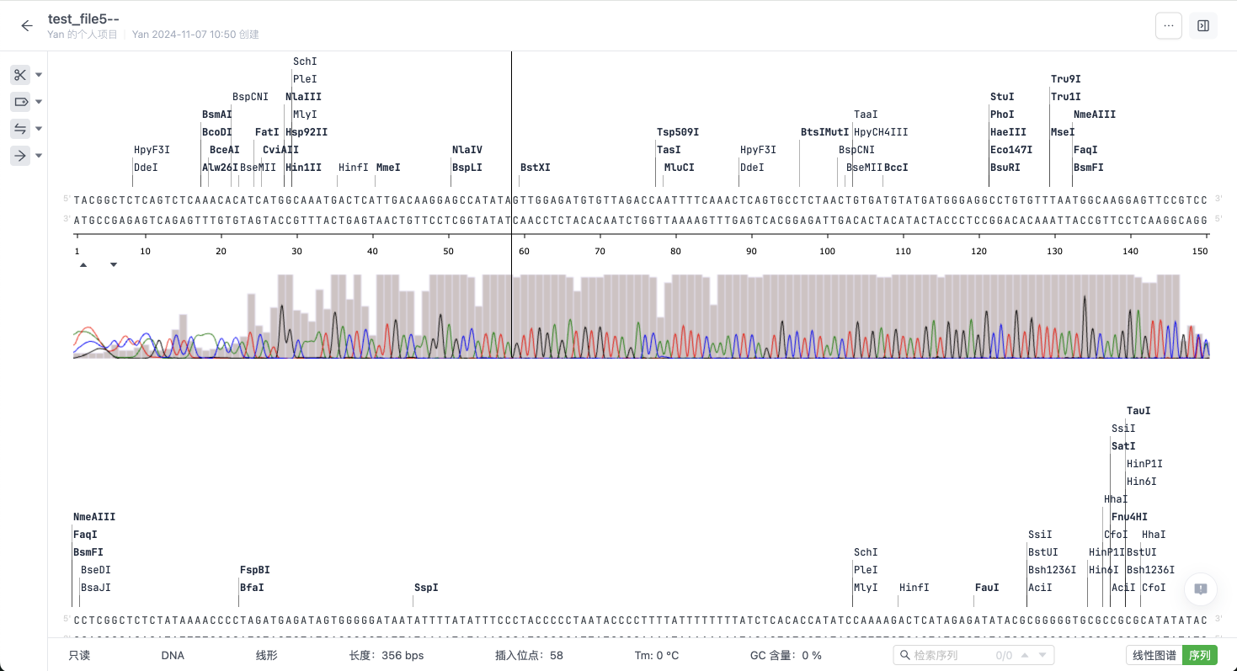The height and width of the screenshot is (671, 1237).
Task: Go to next search result arrow
Action: [1042, 655]
